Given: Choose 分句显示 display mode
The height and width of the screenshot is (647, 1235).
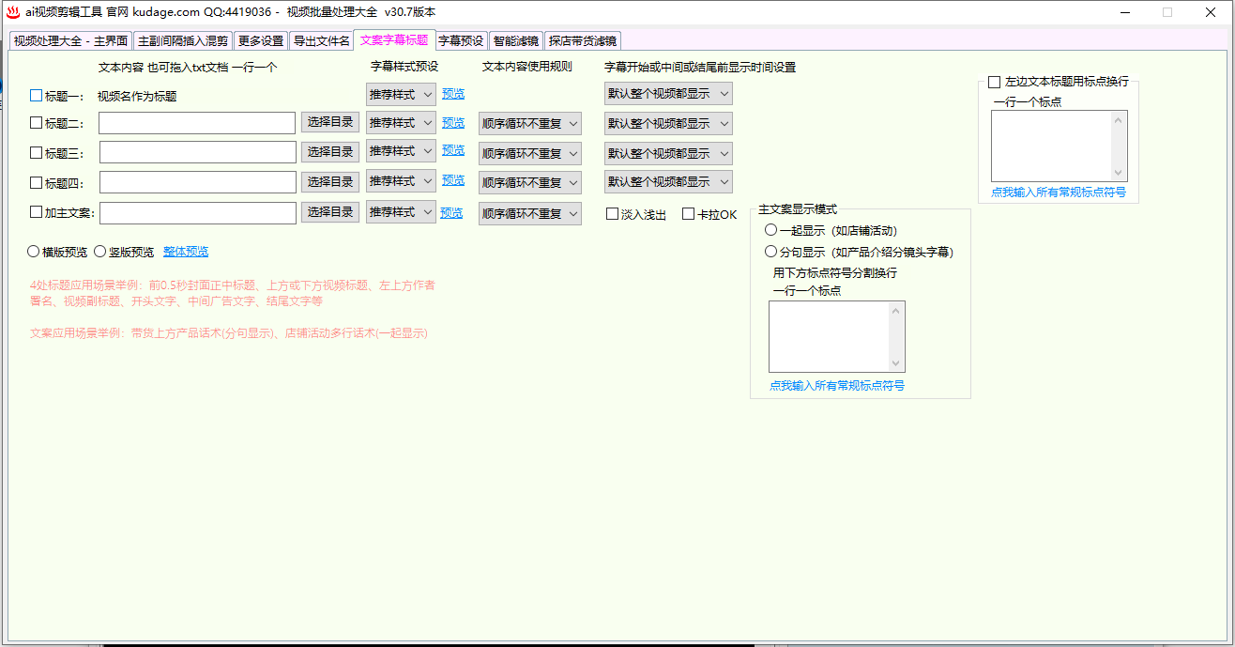Looking at the screenshot, I should point(770,252).
